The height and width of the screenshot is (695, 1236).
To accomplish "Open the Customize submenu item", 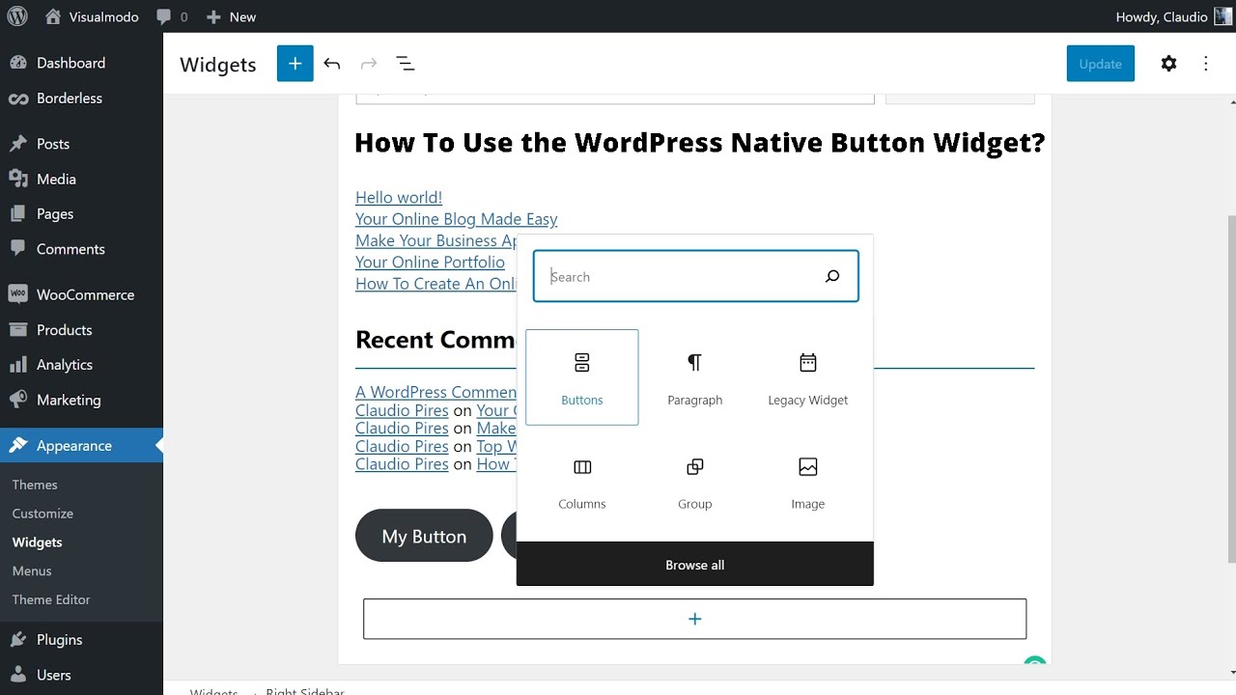I will tap(42, 514).
